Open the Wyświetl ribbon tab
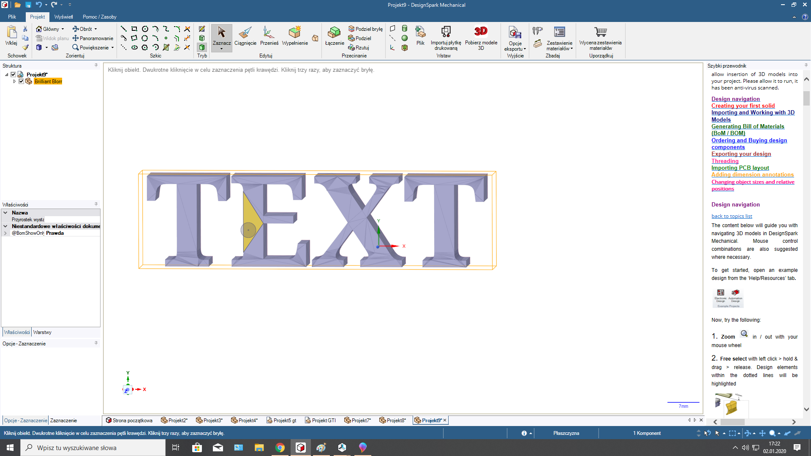Screen dimensions: 811x456 (63, 17)
